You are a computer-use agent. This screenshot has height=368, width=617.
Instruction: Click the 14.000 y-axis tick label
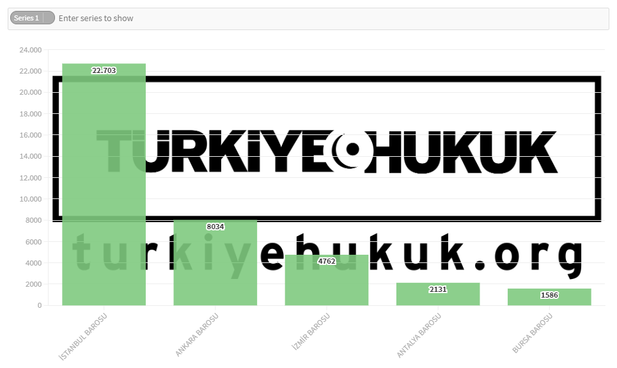click(30, 156)
